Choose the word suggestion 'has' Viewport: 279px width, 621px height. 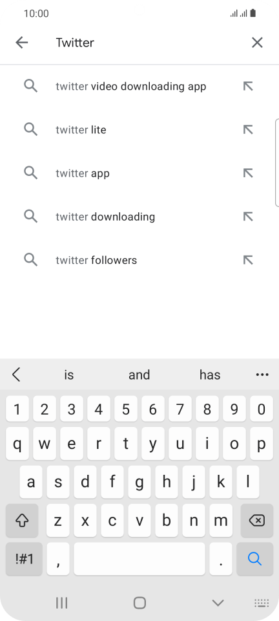click(x=210, y=375)
